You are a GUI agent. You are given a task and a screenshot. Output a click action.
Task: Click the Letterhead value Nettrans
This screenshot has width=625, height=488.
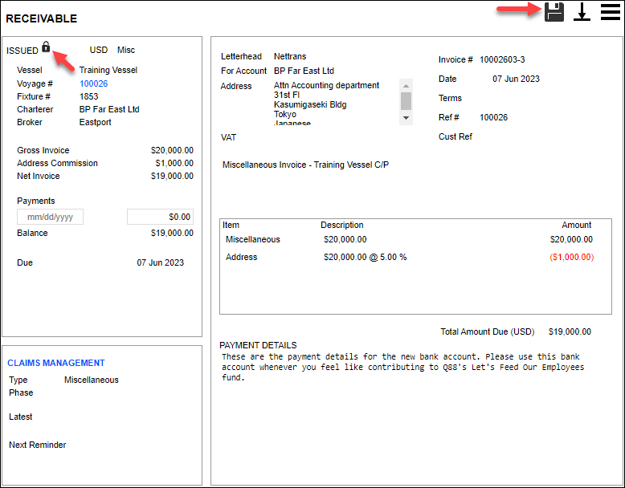(x=290, y=56)
